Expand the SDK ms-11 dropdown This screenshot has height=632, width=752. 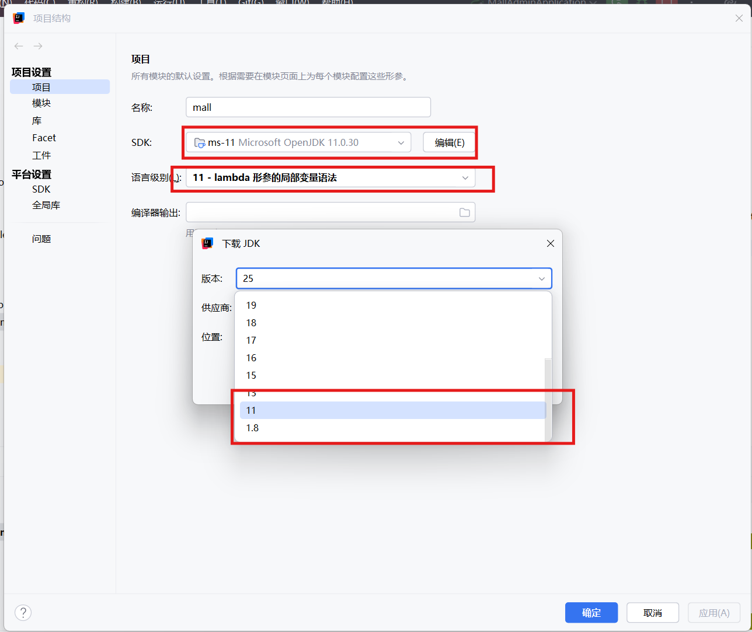401,142
